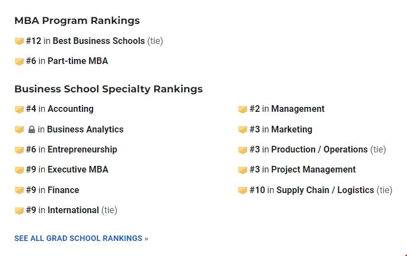This screenshot has width=407, height=256.
Task: Click See All Grad School Rankings
Action: coord(81,238)
